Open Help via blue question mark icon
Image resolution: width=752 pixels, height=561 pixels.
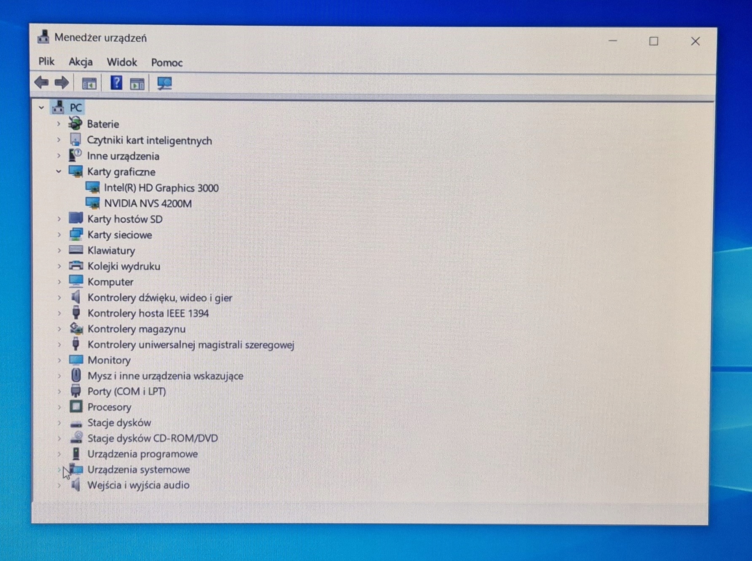tap(116, 83)
